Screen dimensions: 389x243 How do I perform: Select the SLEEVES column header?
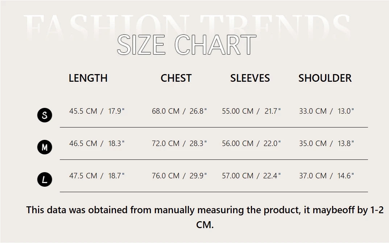(250, 78)
